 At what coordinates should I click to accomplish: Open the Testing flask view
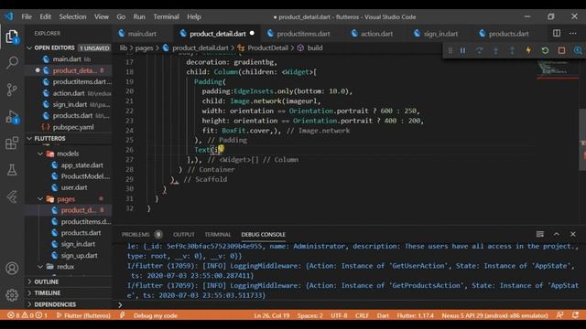coord(12,170)
